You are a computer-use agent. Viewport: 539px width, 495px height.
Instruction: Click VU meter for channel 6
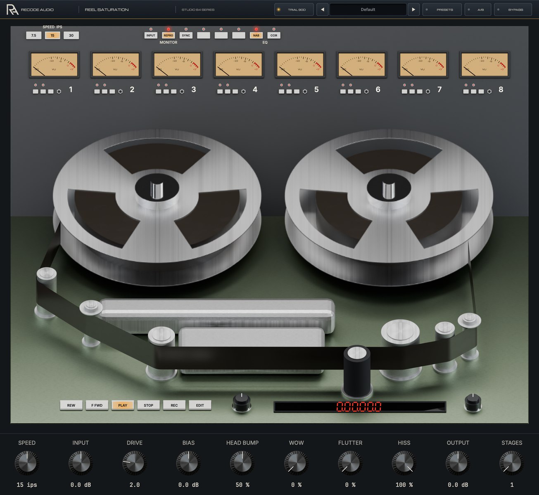[x=361, y=65]
